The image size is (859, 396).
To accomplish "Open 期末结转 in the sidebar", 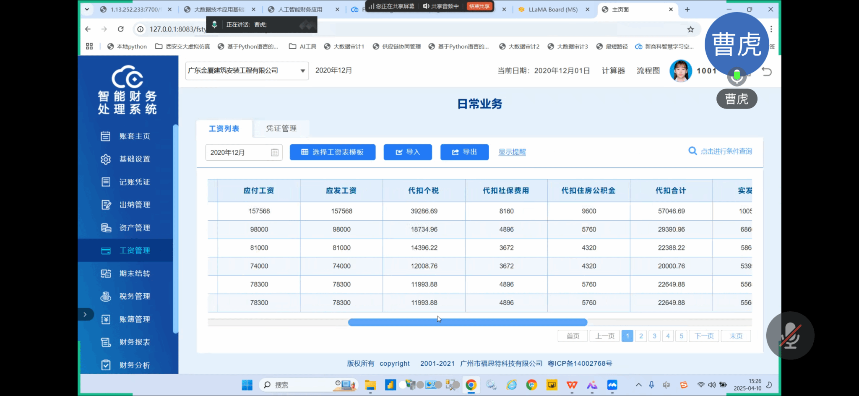I will coord(134,274).
